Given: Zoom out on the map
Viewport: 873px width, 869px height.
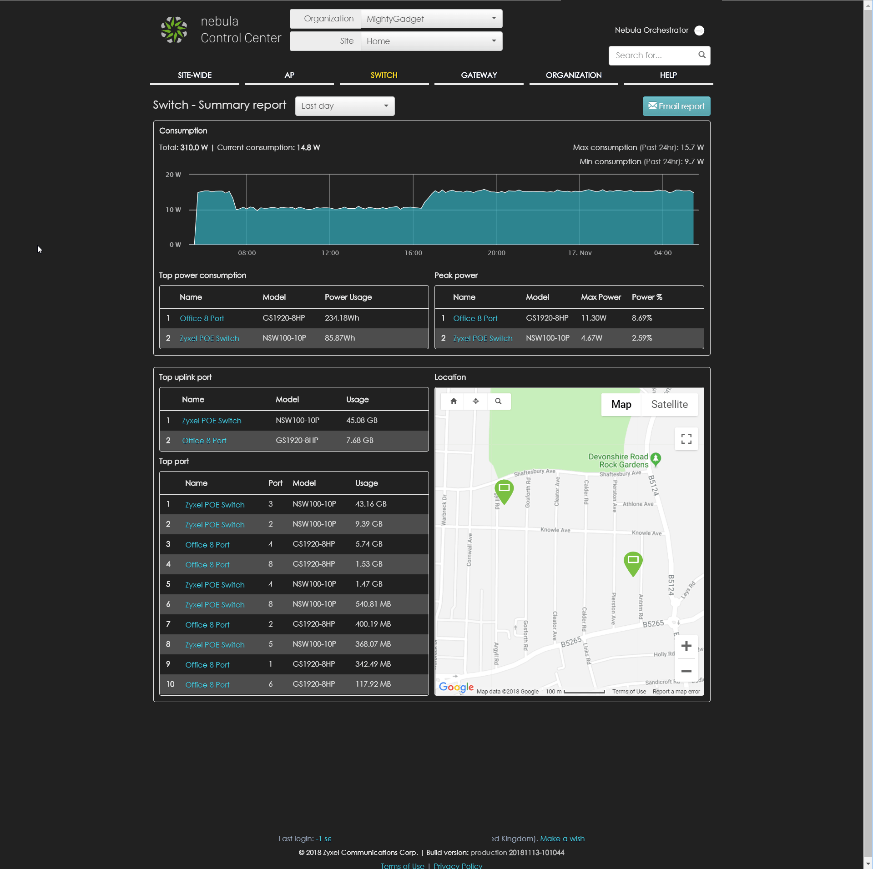Looking at the screenshot, I should (x=686, y=671).
